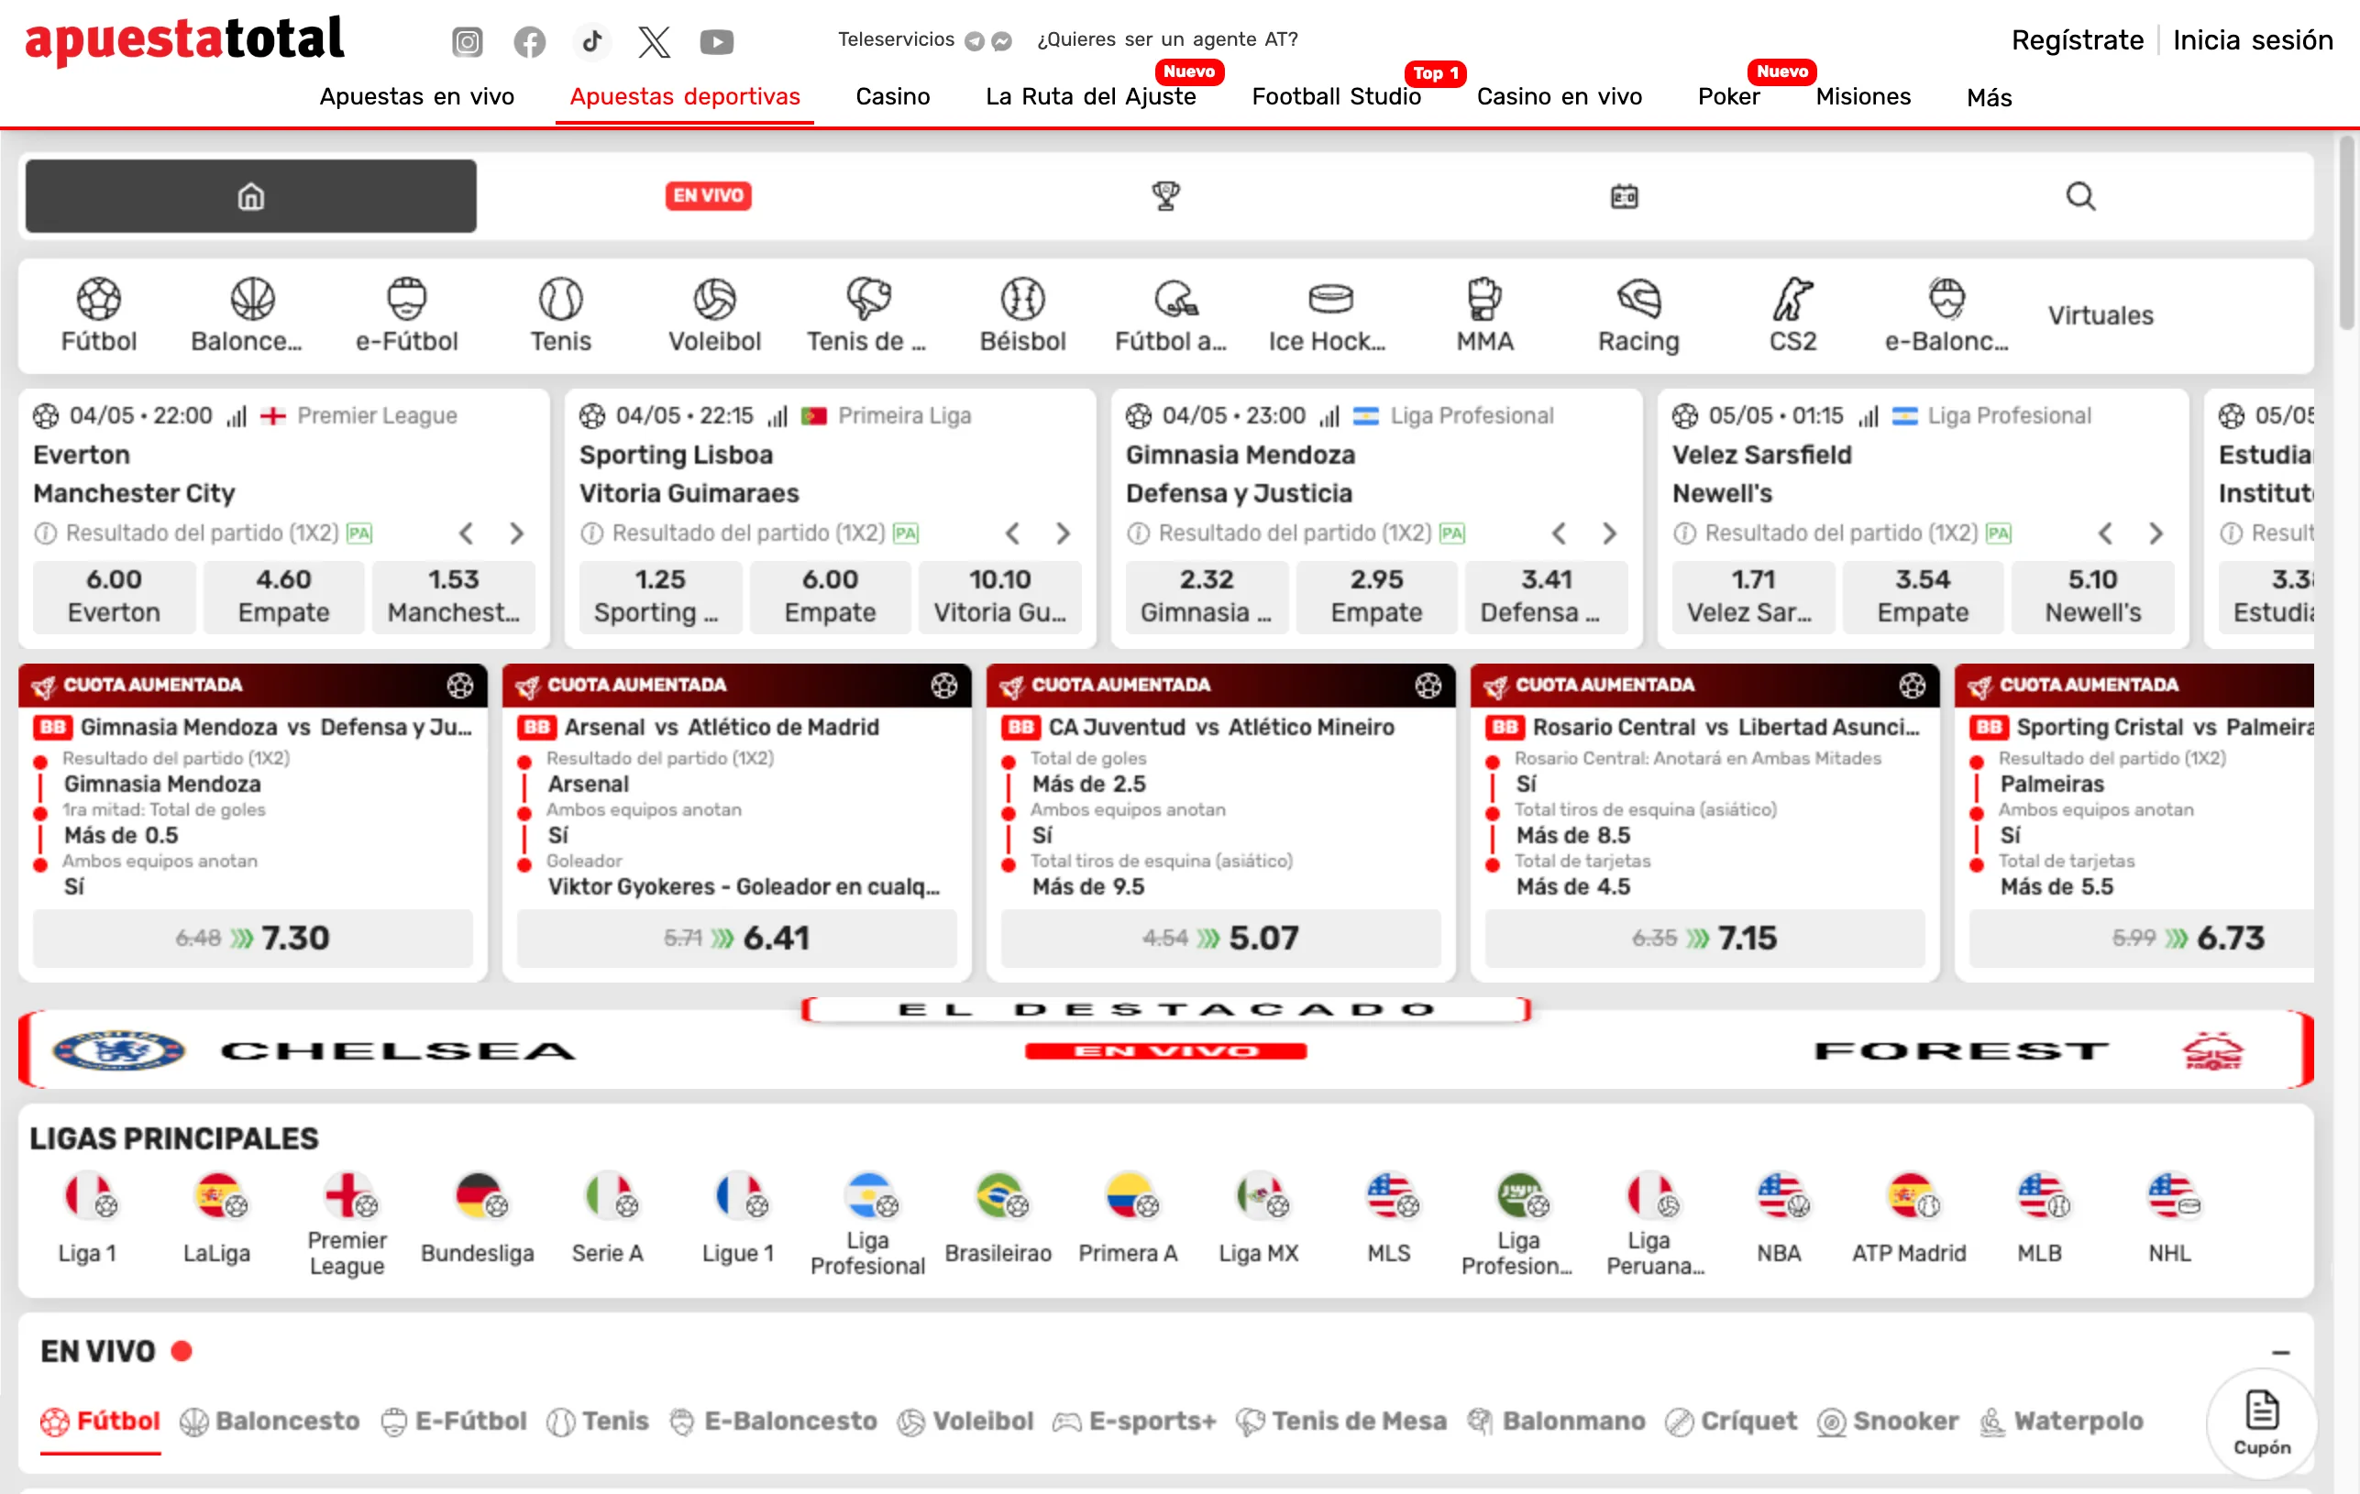2360x1494 pixels.
Task: Open the TikTok social icon
Action: tap(592, 41)
